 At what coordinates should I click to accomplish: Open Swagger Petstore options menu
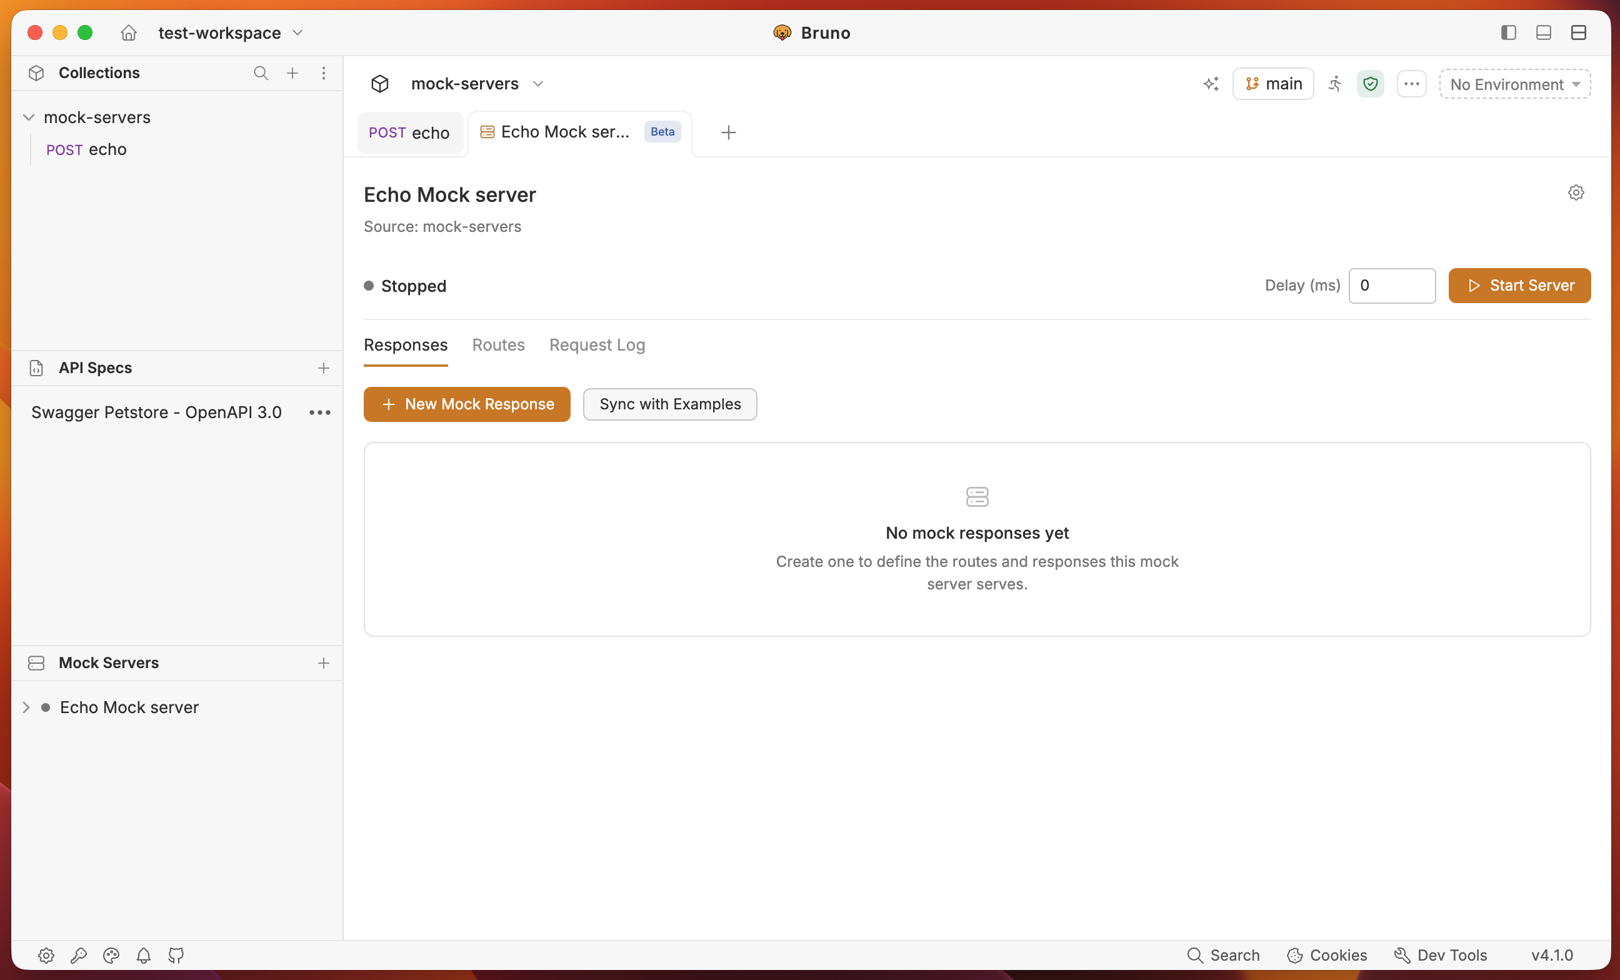[x=319, y=412]
